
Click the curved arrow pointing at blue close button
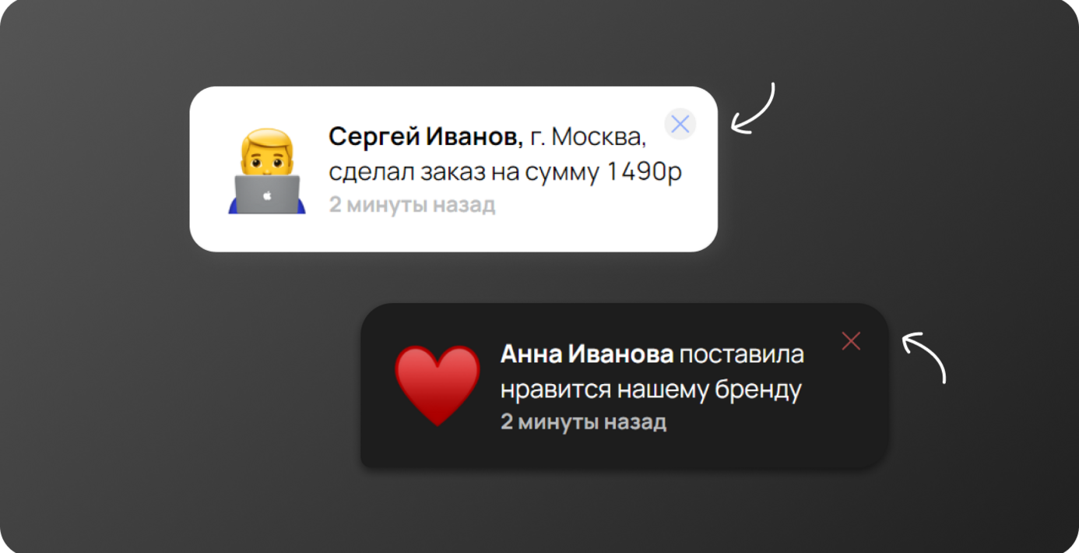[x=753, y=109]
